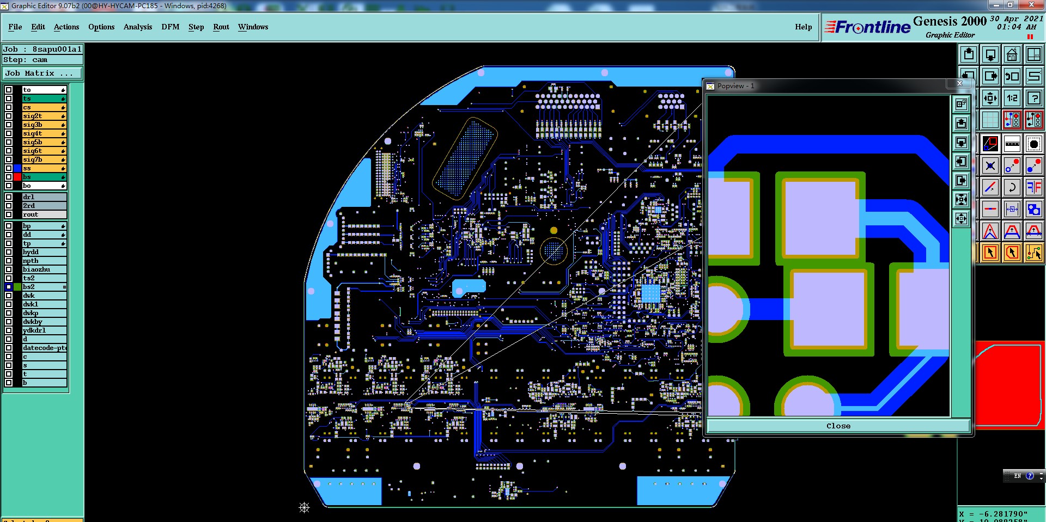Click the pan down view icon

(x=990, y=54)
